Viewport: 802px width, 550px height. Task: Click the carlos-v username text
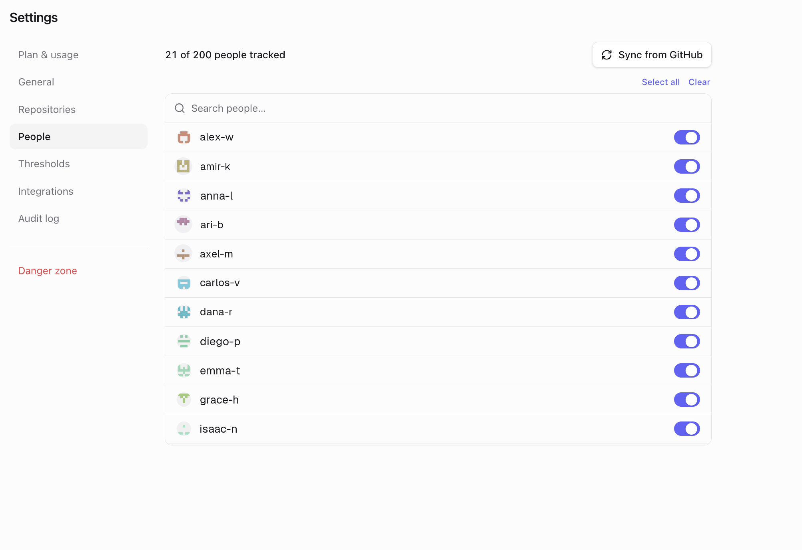click(220, 283)
